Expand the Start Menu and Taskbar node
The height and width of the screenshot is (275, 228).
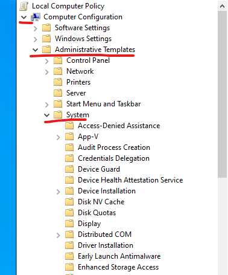(47, 105)
